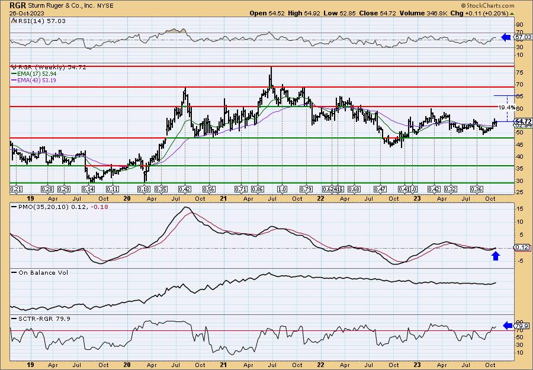The height and width of the screenshot is (370, 533).
Task: Click the 19.4% upside target label
Action: [506, 107]
